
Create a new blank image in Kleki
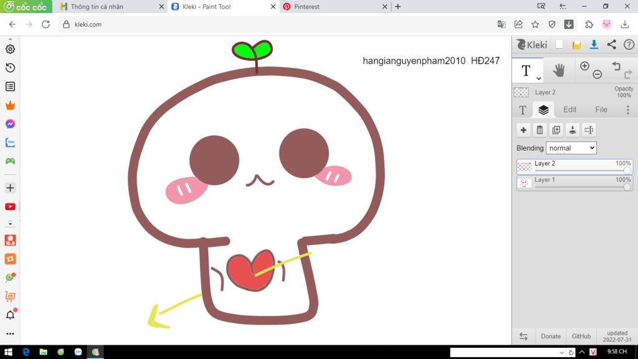pos(559,44)
